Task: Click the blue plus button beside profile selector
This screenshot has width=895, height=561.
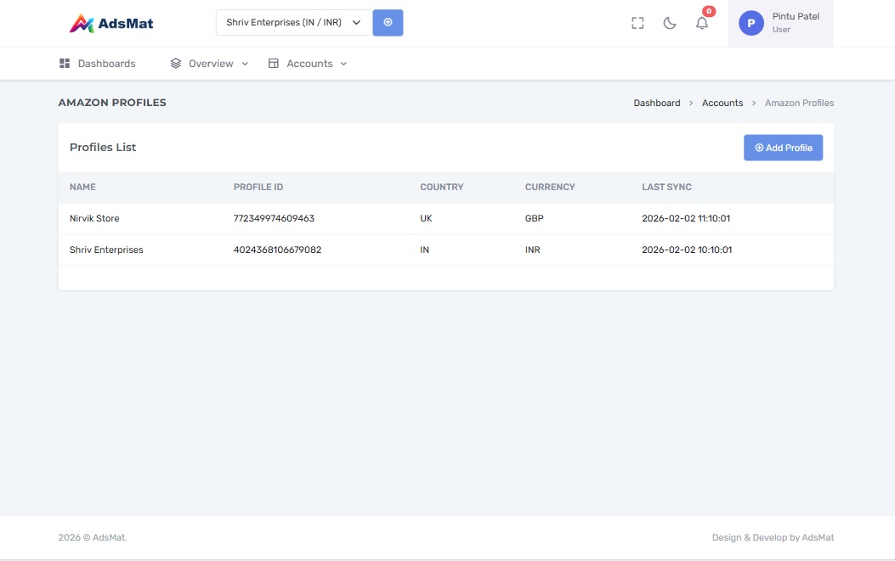Action: 388,23
